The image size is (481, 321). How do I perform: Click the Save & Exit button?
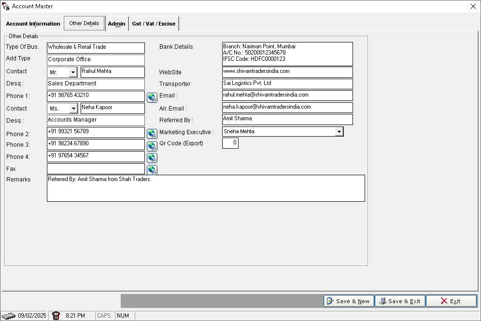point(400,301)
